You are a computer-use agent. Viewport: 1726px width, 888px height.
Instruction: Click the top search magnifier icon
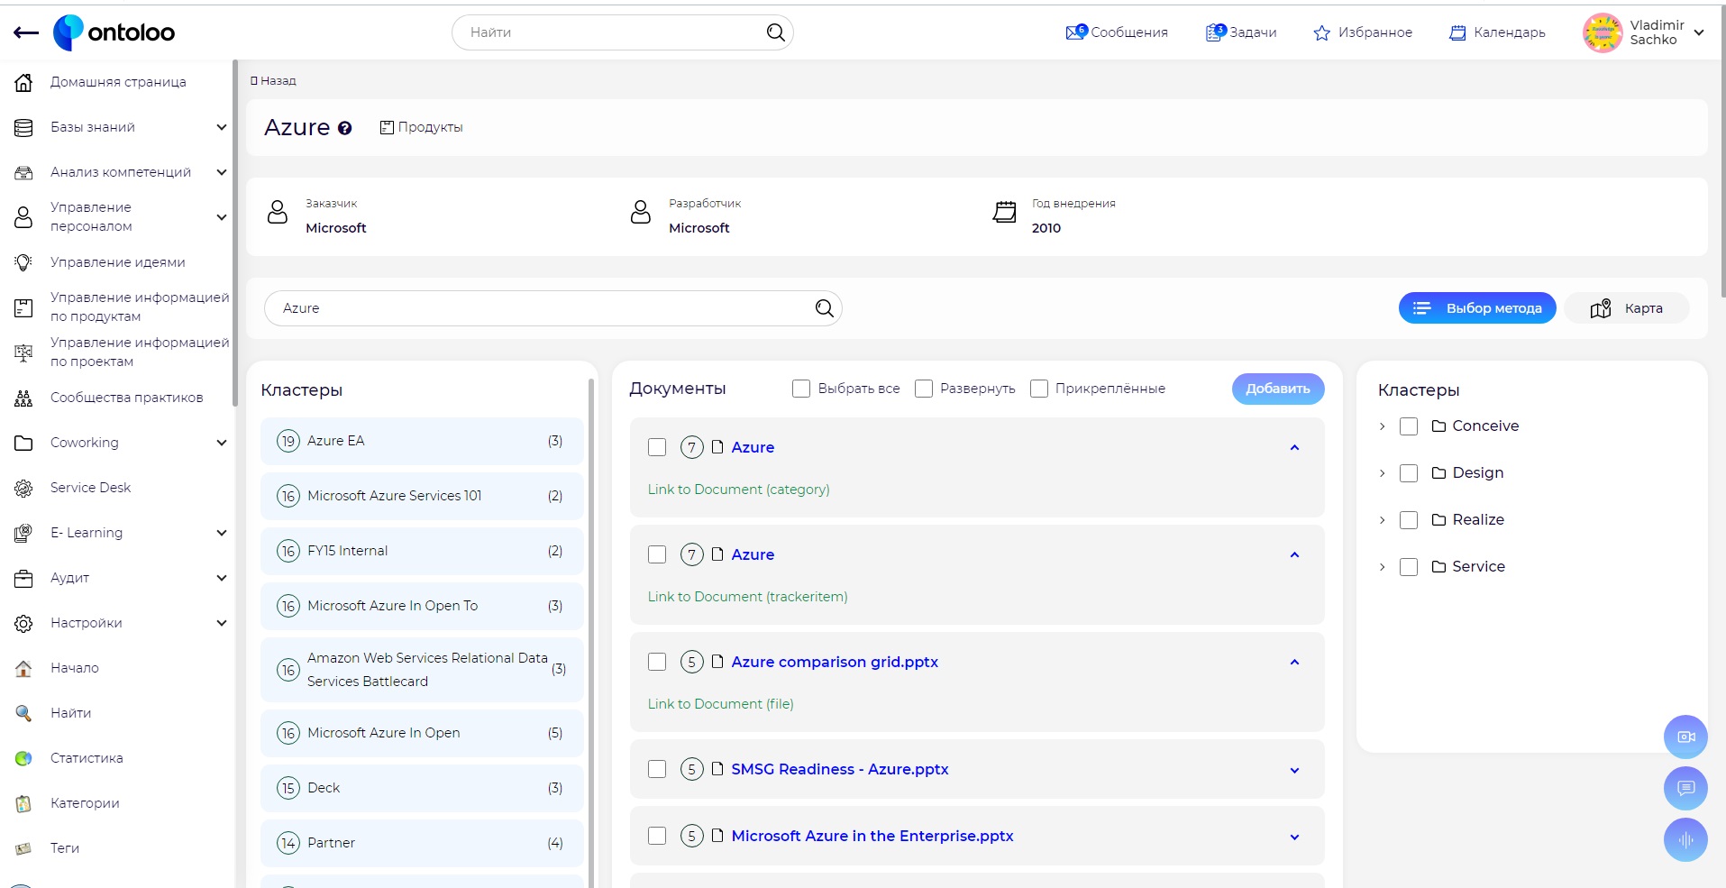tap(775, 32)
